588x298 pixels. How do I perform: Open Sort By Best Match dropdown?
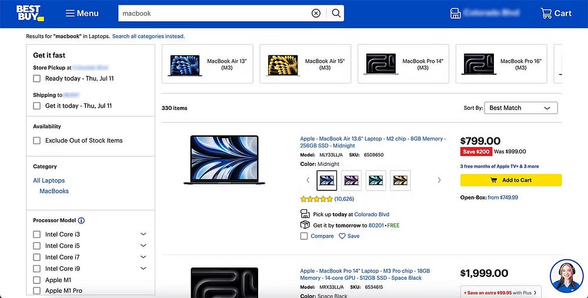click(521, 108)
